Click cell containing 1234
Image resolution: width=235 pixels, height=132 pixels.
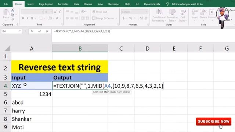click(x=32, y=94)
